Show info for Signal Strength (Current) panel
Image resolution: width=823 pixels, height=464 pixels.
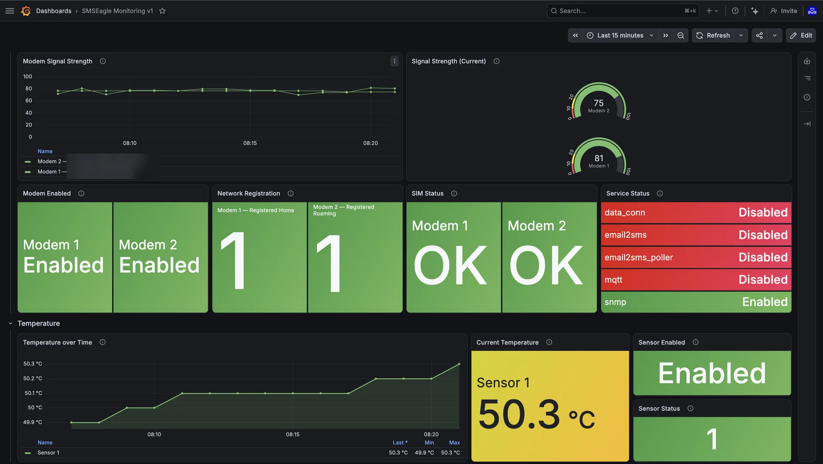coord(496,61)
